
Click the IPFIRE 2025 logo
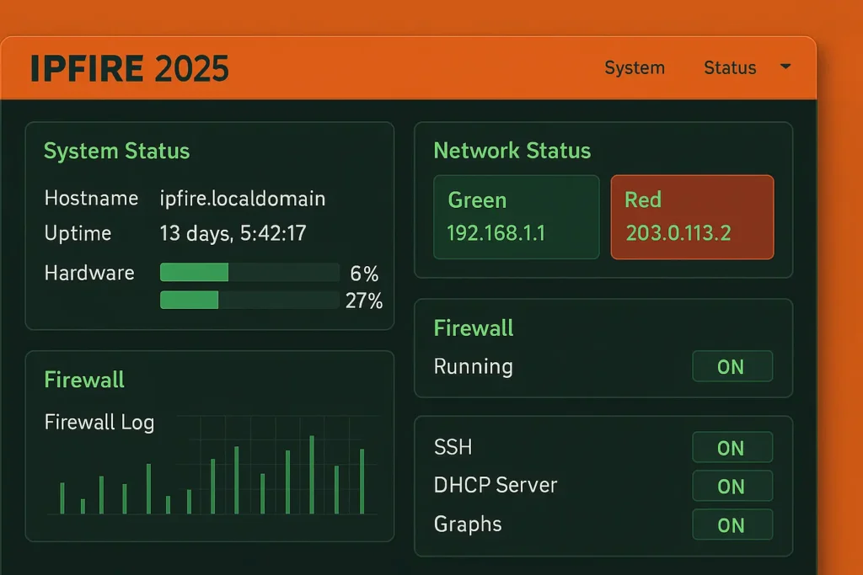pos(128,67)
